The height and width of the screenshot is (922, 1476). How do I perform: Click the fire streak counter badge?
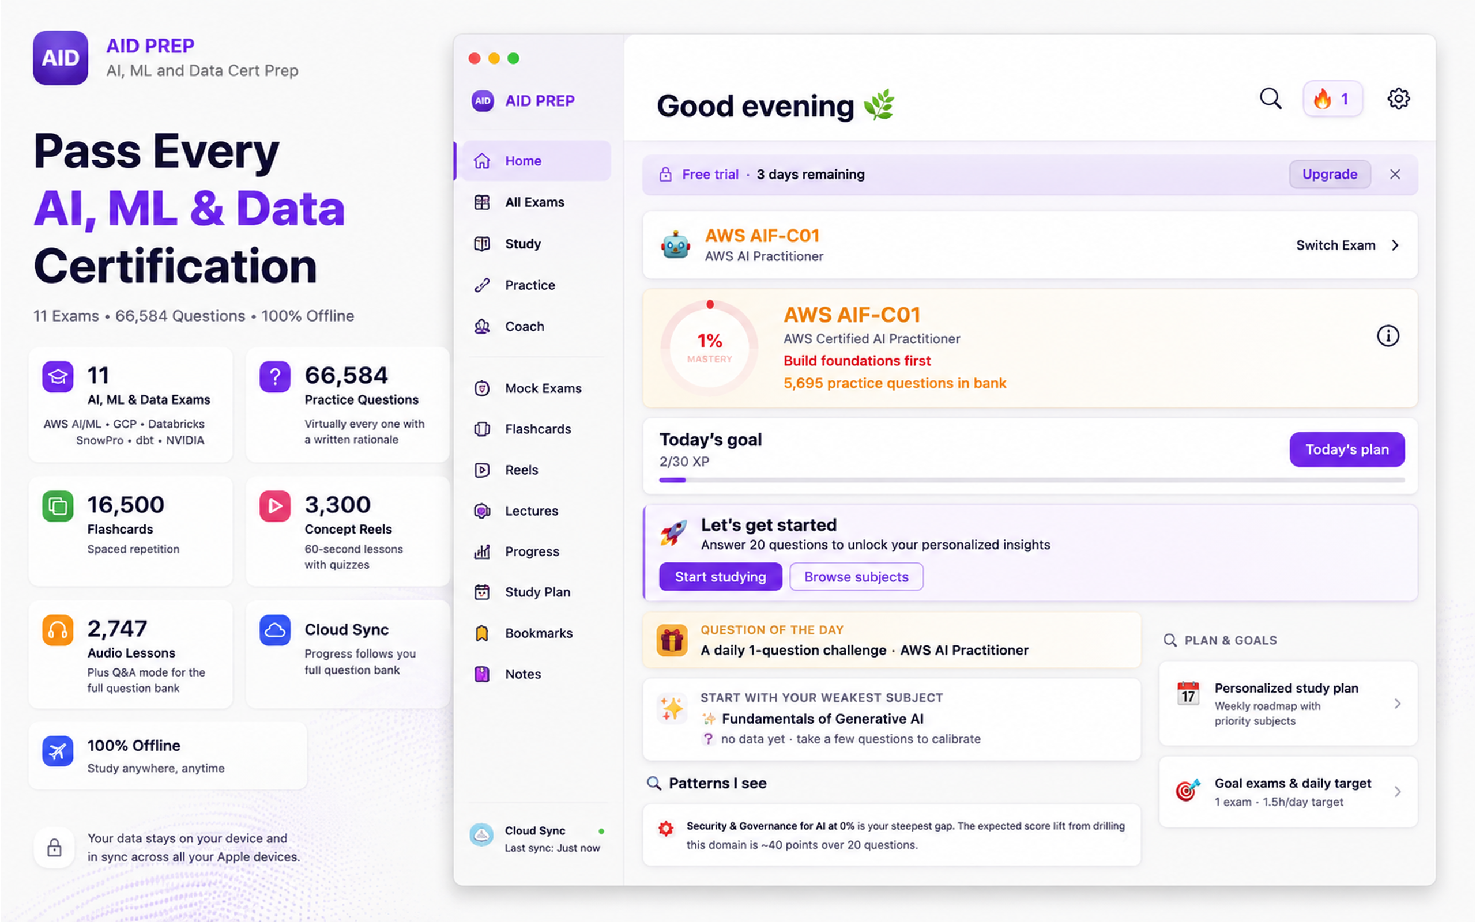click(1332, 98)
